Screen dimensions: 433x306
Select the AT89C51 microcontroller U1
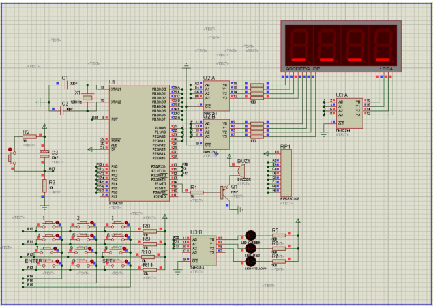139,142
